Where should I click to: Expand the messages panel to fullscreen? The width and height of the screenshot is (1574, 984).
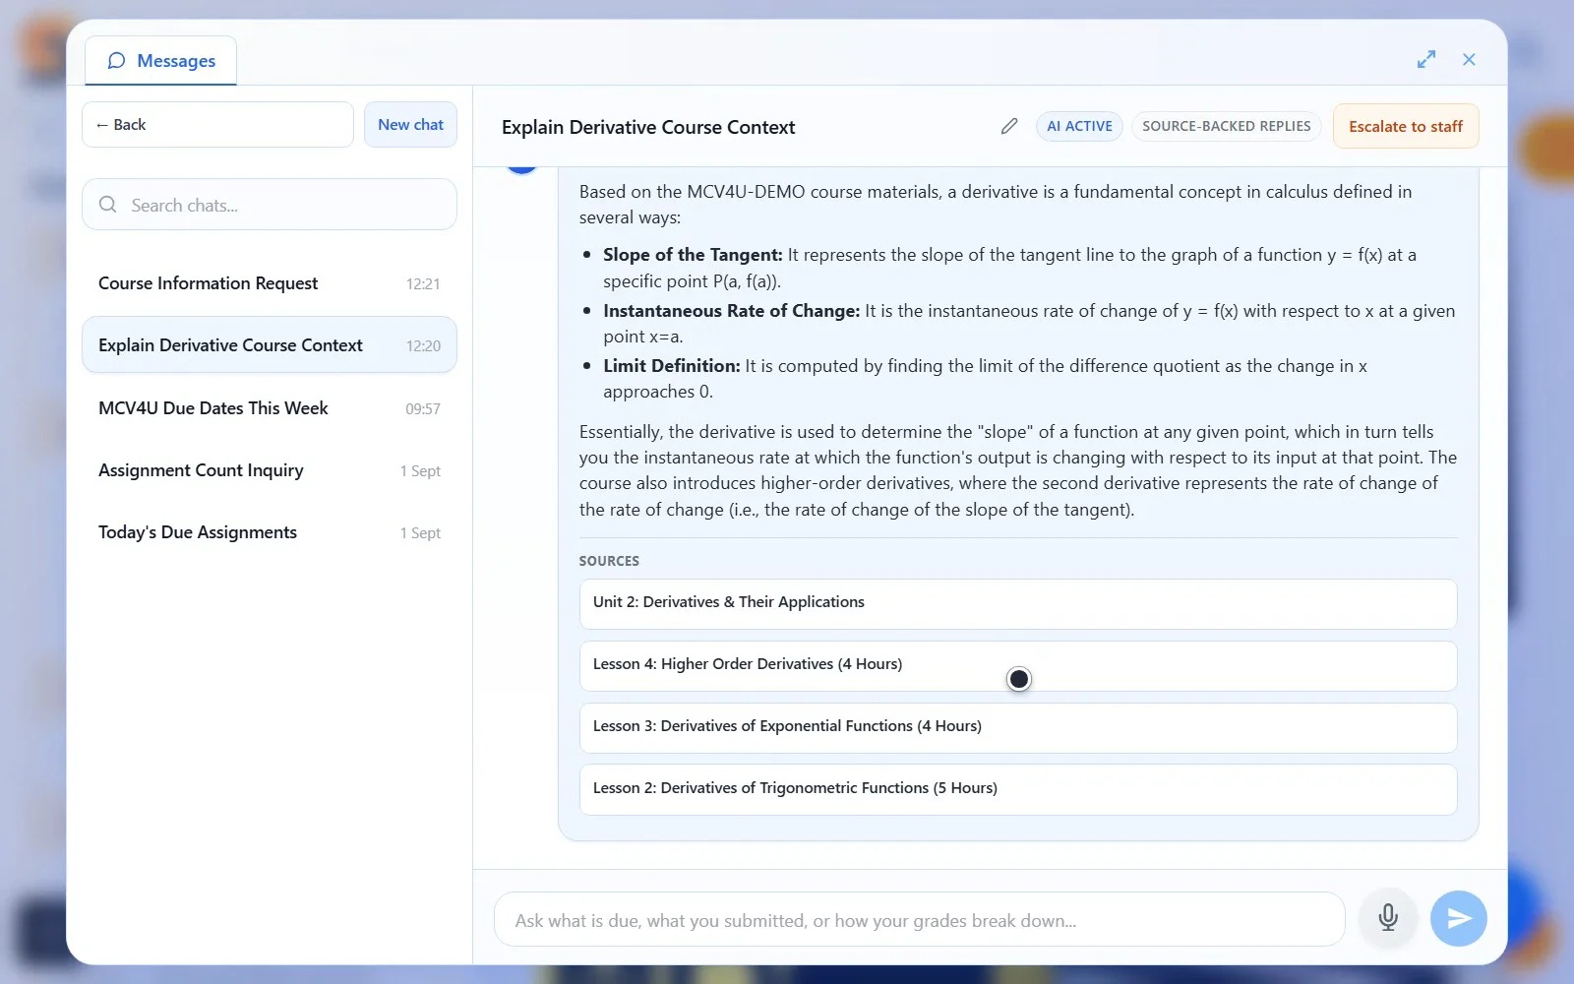[x=1426, y=60]
